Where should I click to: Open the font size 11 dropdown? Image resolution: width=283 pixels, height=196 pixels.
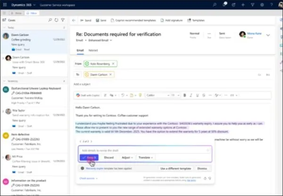[x=175, y=95]
